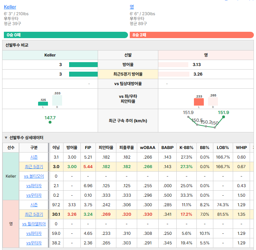256x250 pixels.
Task: Click the 구분 column header
Action: (34, 148)
